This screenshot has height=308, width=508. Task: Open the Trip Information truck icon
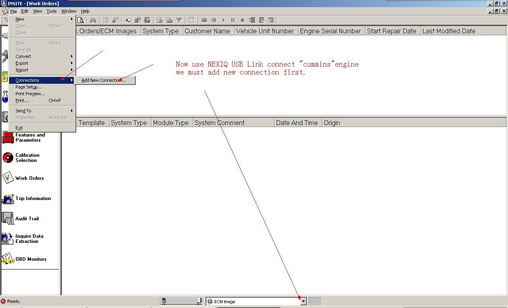8,198
